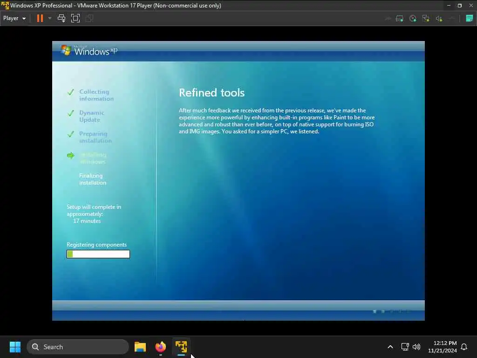477x358 pixels.
Task: Click the Finalizing installation step
Action: 93,179
